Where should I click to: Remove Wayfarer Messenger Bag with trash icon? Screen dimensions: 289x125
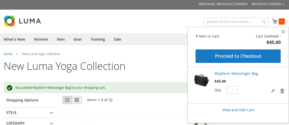[x=282, y=91]
